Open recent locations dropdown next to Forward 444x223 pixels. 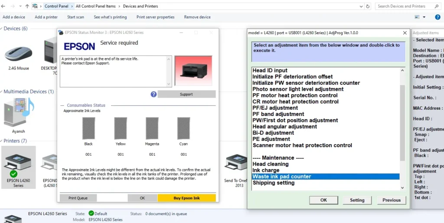tap(20, 6)
